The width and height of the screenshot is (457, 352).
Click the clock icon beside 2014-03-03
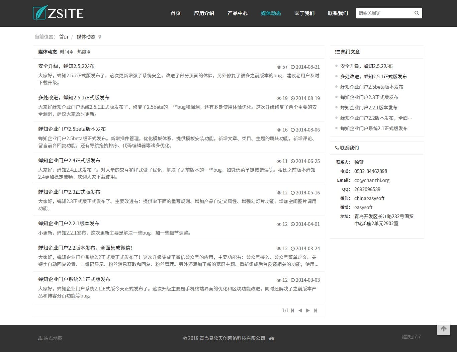click(x=293, y=280)
